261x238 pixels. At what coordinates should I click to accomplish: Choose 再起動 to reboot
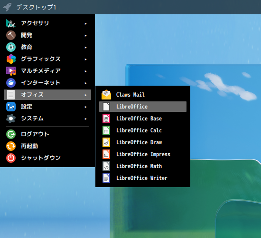(x=47, y=146)
